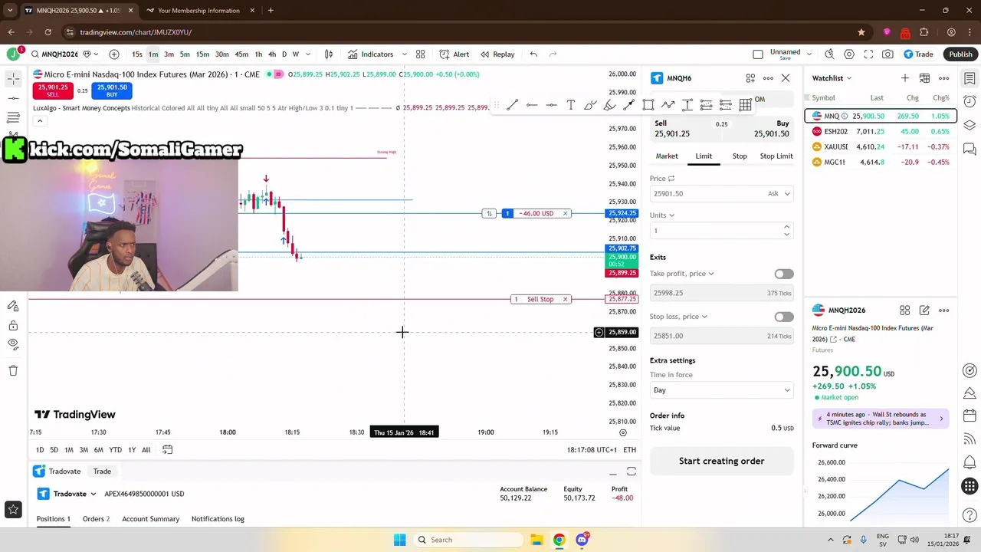This screenshot has width=981, height=552.
Task: Select ESH202 row in Watchlist
Action: pos(881,131)
